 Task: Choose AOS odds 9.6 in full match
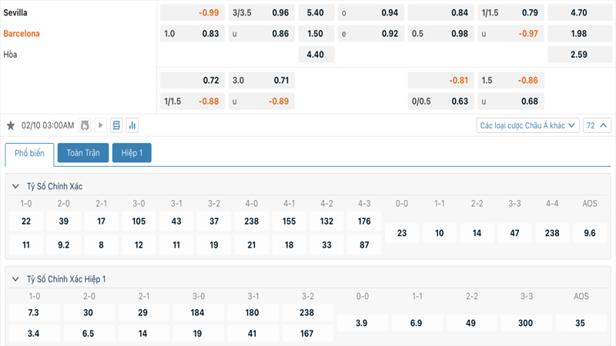point(590,233)
